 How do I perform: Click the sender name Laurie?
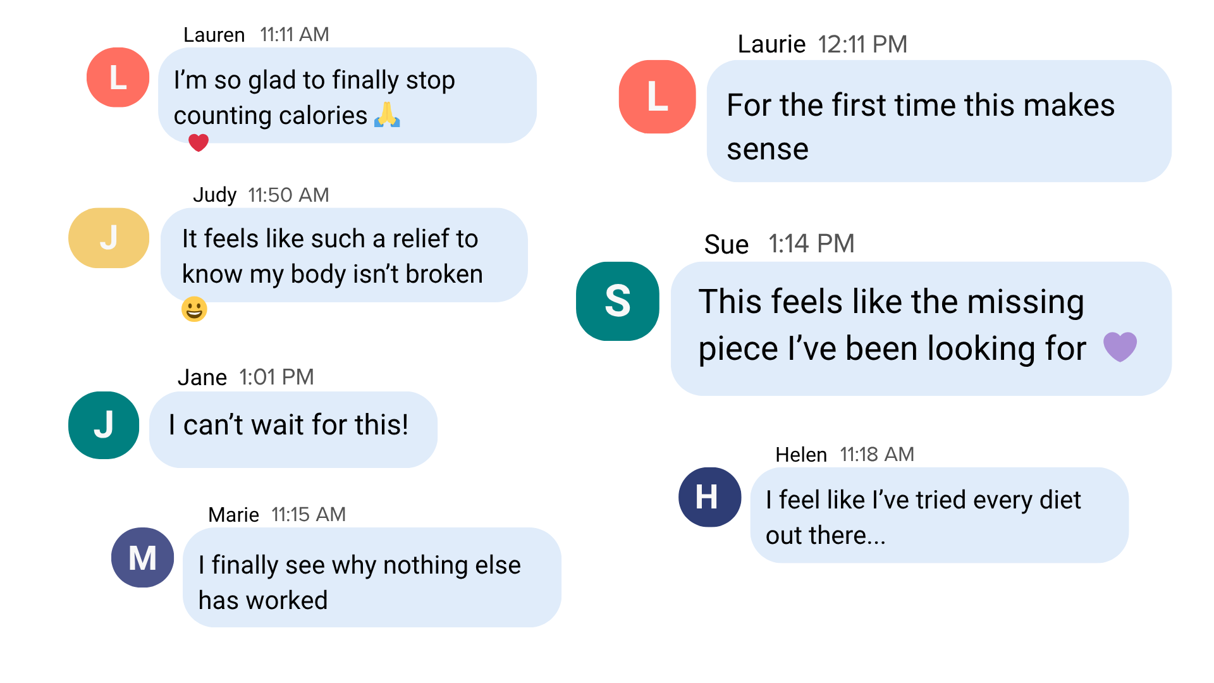(x=771, y=44)
